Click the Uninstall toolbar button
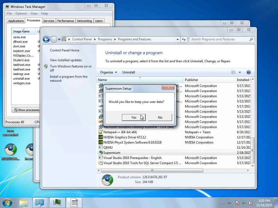Screen dimensions: 278x208 pos(128,72)
